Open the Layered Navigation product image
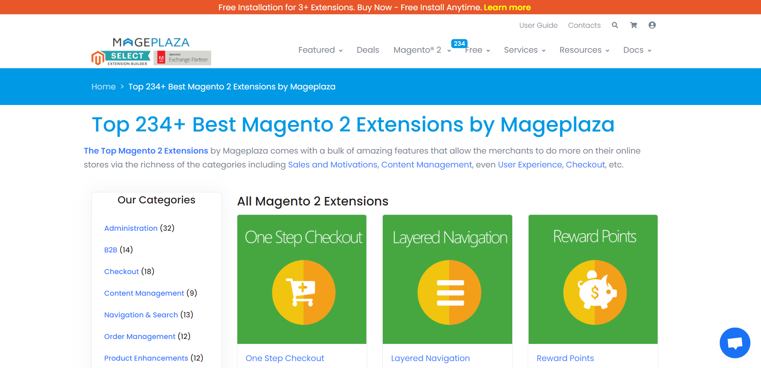The height and width of the screenshot is (368, 761). [x=447, y=279]
